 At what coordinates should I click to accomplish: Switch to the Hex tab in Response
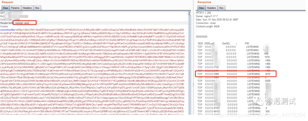tap(221, 8)
